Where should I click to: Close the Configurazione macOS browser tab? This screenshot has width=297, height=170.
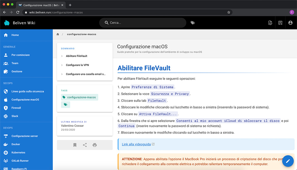coord(62,5)
